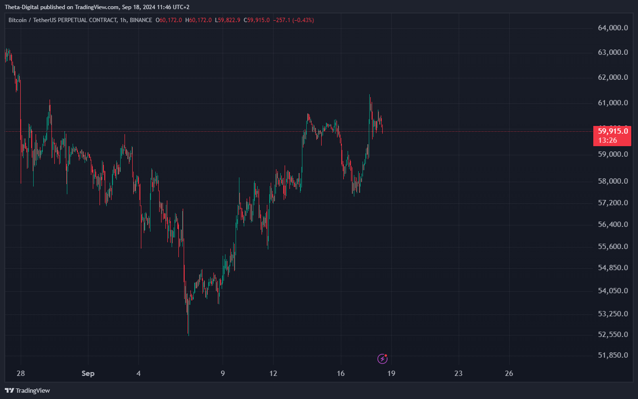Click the 52,550.0 price axis label
Screen dimensions: 638x399
click(x=613, y=335)
